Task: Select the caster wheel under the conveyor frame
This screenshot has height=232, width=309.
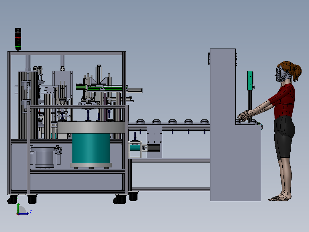Action: [x=133, y=196]
